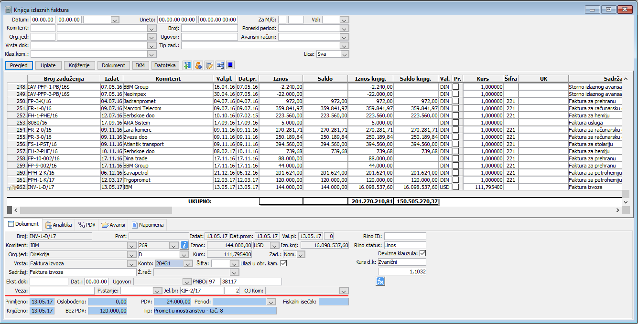Click the Rino ID input field
Image resolution: width=638 pixels, height=324 pixels.
click(x=405, y=236)
